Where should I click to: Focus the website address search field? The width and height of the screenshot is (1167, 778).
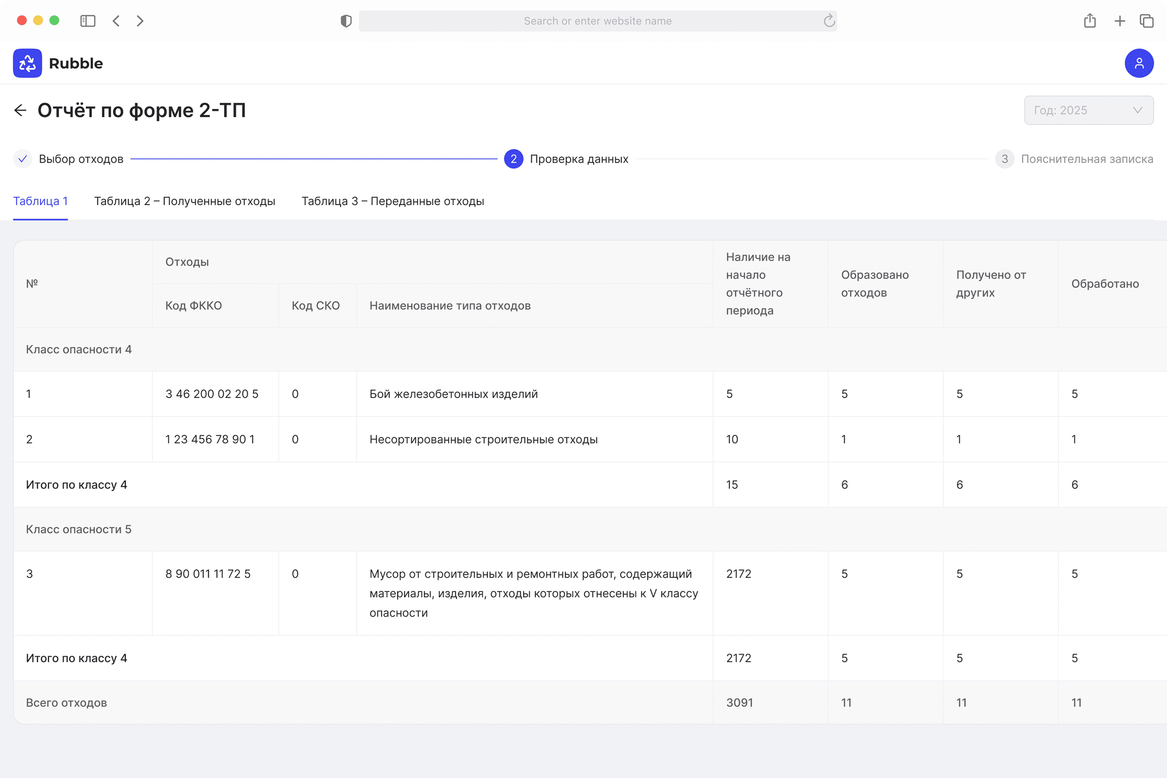pyautogui.click(x=598, y=21)
